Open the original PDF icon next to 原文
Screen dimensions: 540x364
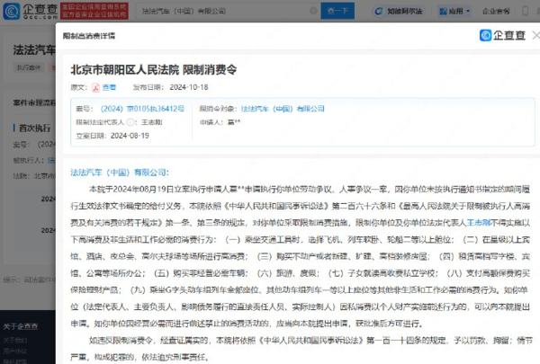tap(95, 87)
